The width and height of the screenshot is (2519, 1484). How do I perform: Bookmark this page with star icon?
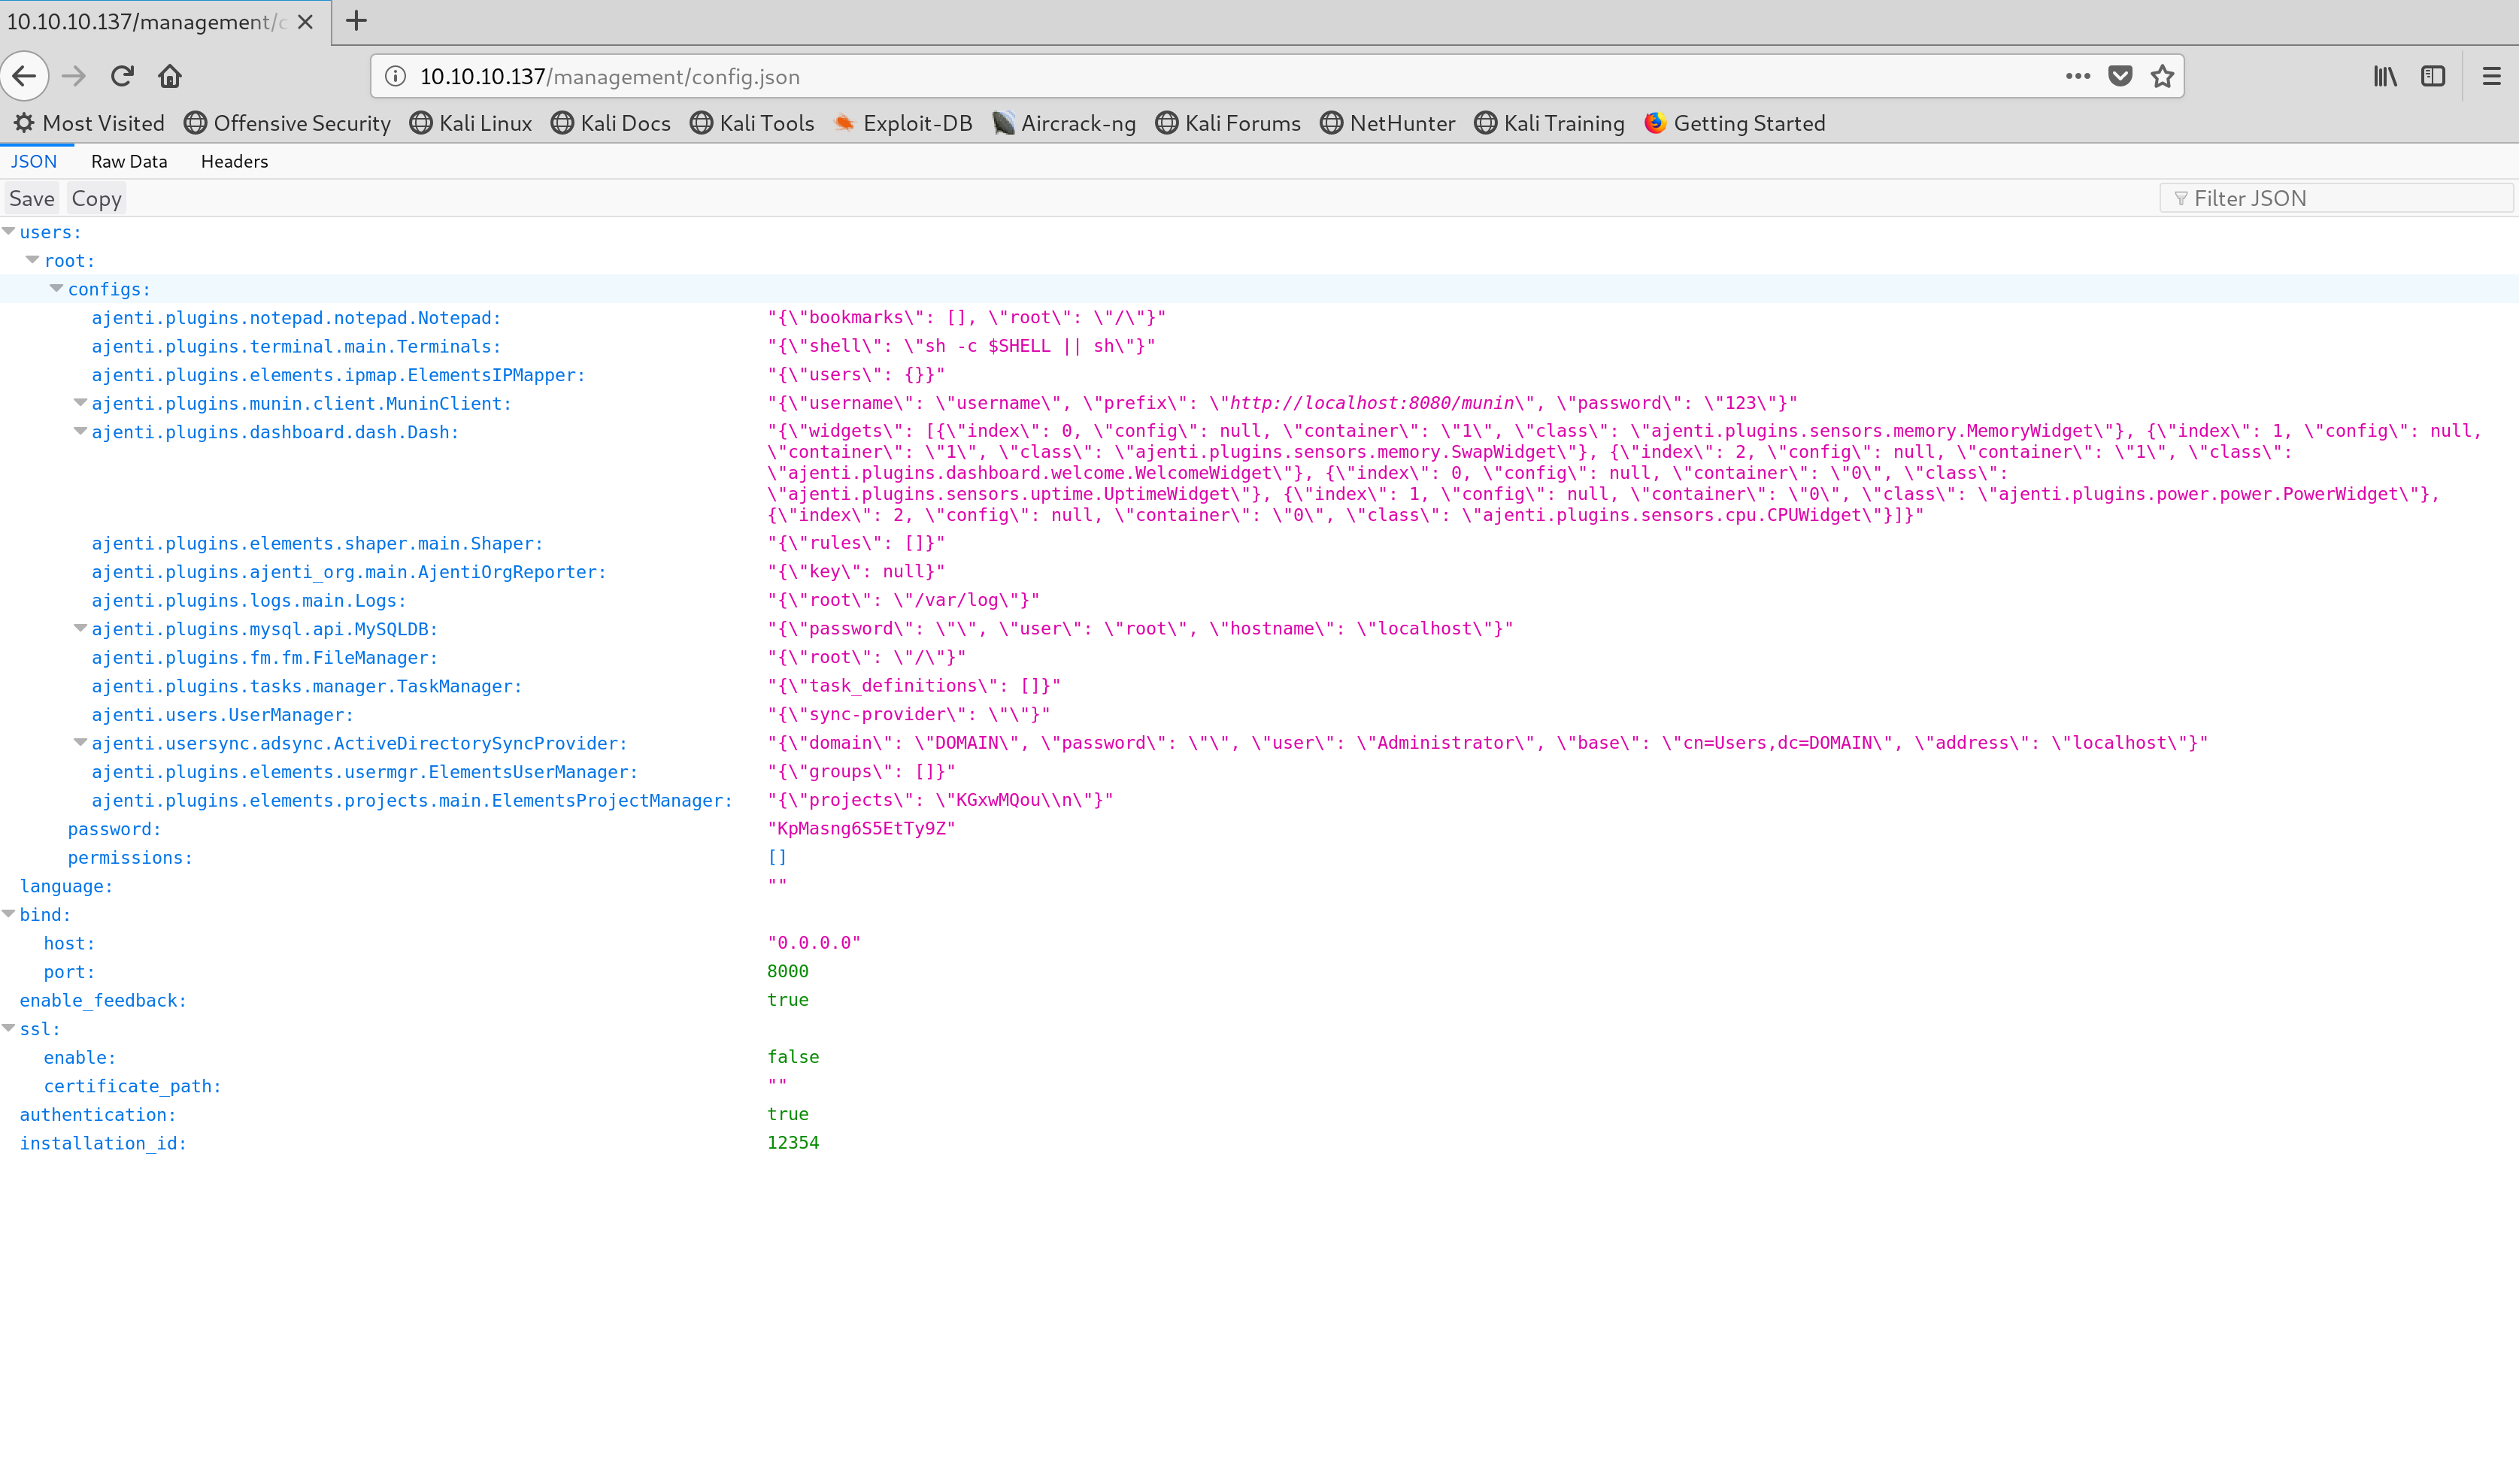pyautogui.click(x=2162, y=76)
